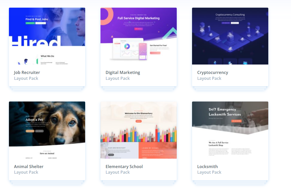Select Layout Pack label under Cryptocurrency

209,79
